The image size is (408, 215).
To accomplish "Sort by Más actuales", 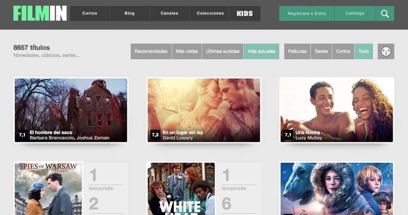I will point(261,51).
